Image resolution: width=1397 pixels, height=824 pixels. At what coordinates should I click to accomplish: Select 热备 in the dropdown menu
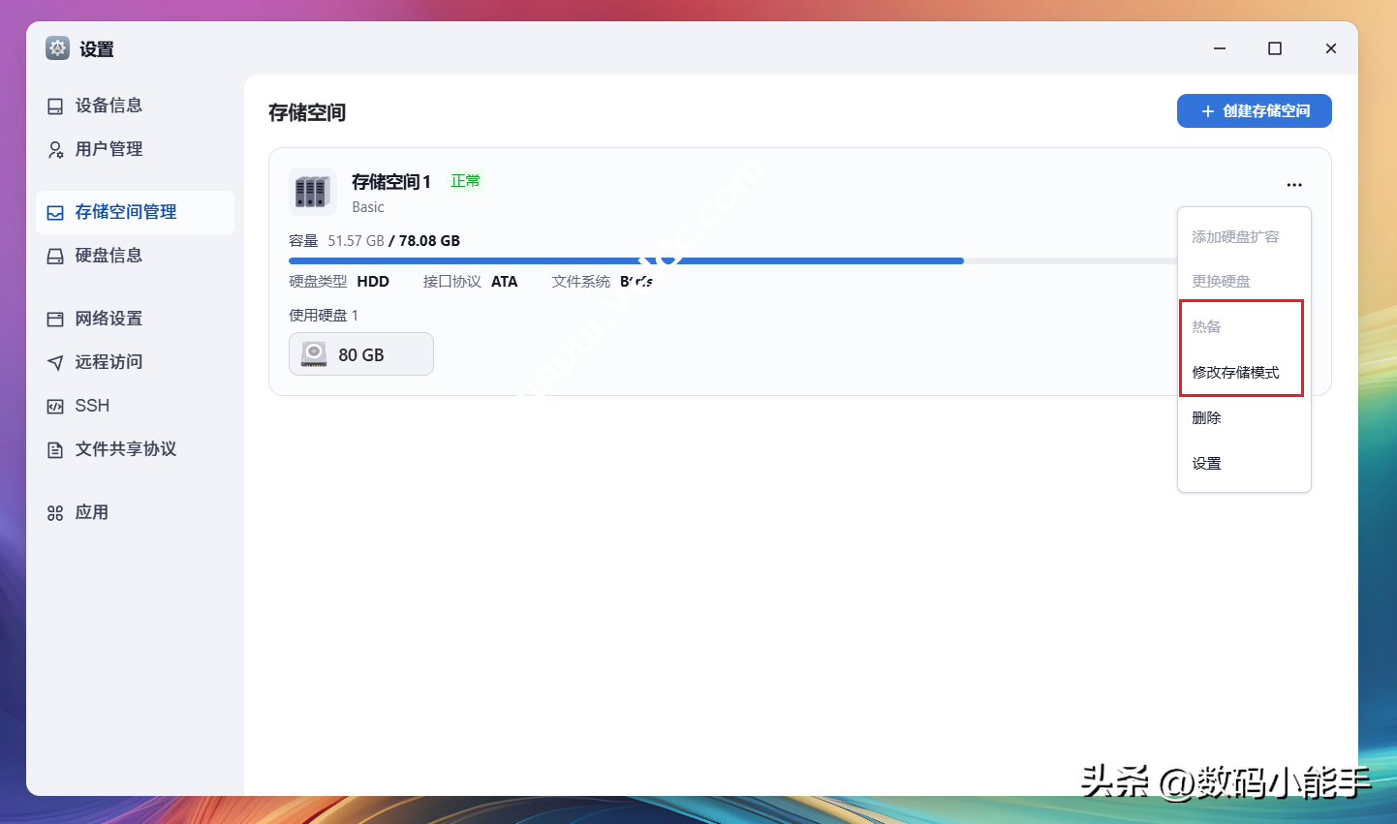[1244, 327]
